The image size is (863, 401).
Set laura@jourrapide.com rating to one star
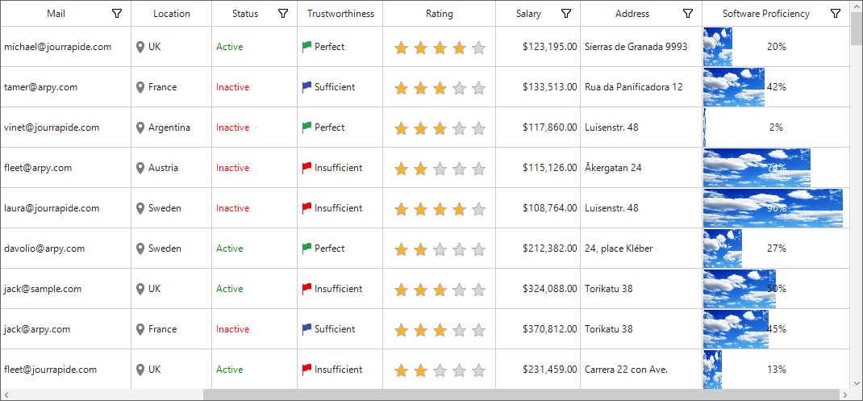pyautogui.click(x=401, y=209)
